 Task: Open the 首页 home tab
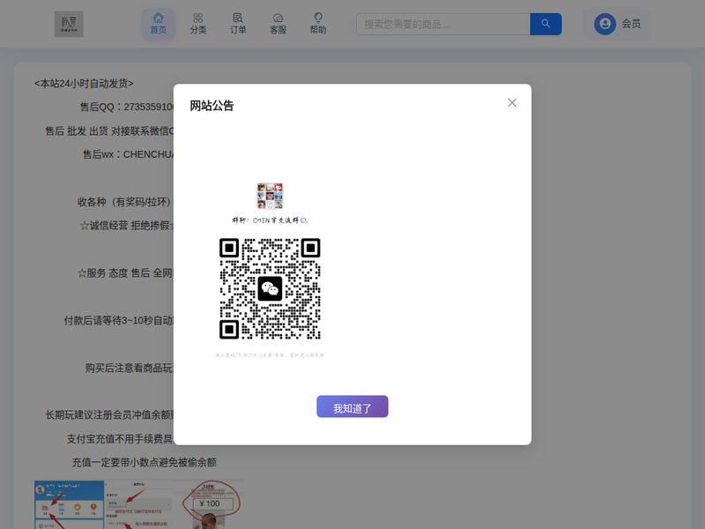[x=159, y=24]
